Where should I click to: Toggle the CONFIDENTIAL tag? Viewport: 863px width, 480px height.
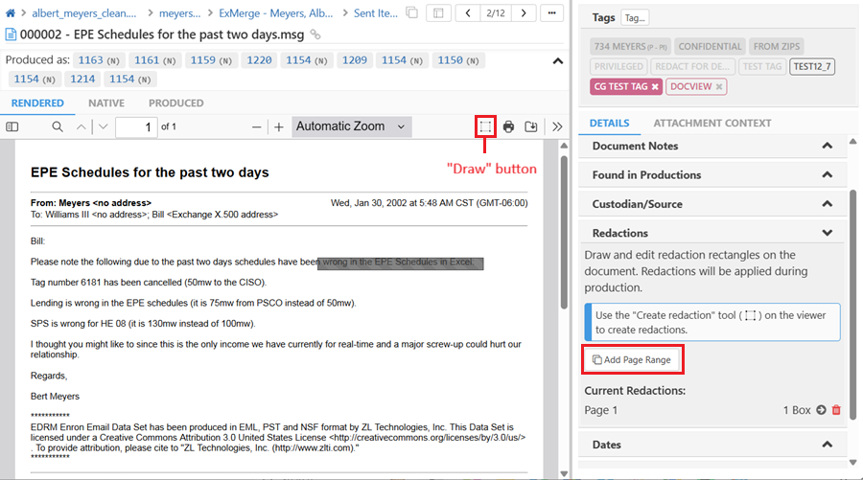tap(710, 47)
